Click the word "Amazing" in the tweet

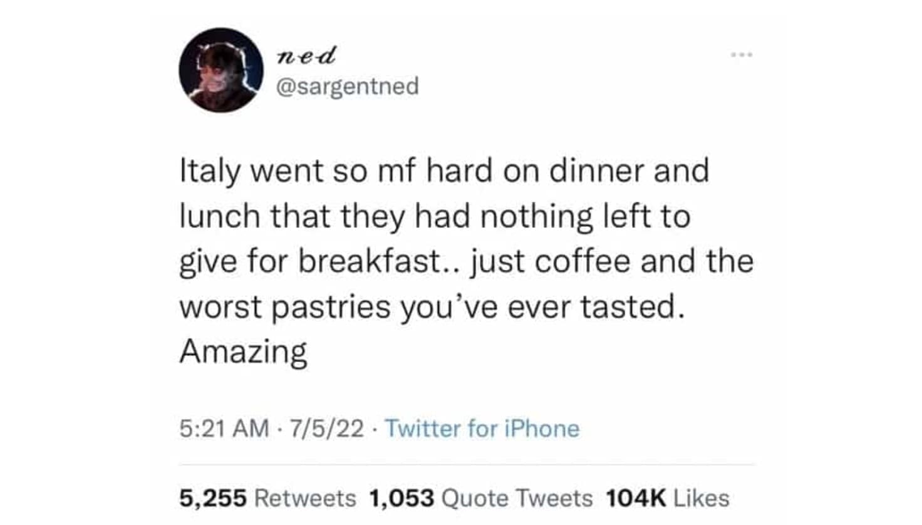coord(244,352)
